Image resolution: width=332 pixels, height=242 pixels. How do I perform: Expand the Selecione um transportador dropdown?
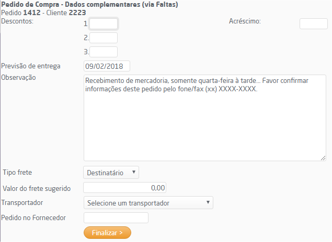[148, 203]
